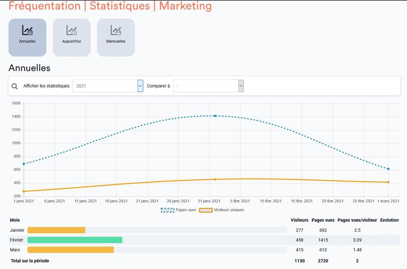Select the Janvier row label

[x=17, y=230]
